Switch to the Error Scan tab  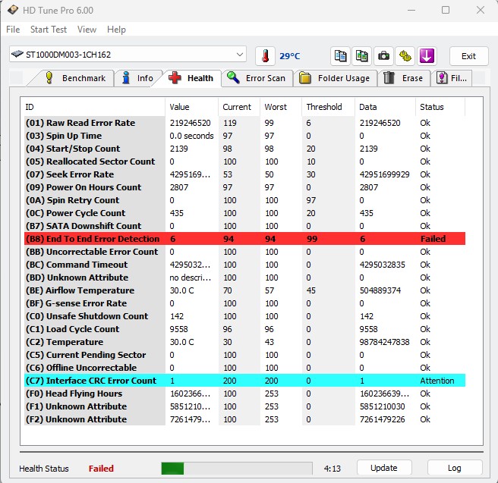click(257, 78)
